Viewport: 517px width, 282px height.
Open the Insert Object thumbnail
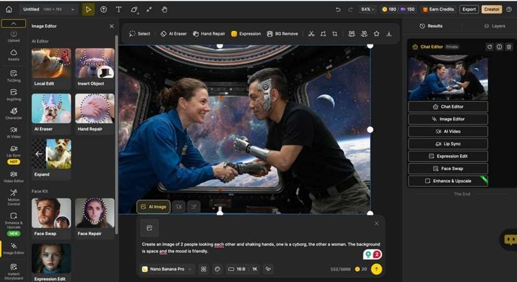tap(94, 67)
